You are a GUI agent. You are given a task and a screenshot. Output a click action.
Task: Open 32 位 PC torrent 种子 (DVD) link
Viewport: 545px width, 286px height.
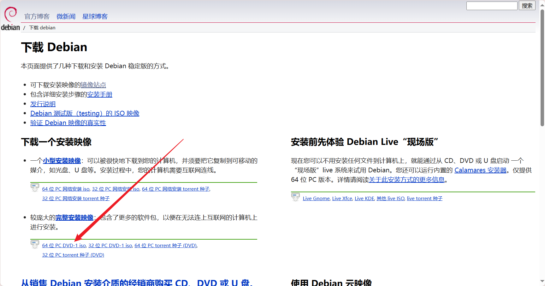click(x=73, y=255)
